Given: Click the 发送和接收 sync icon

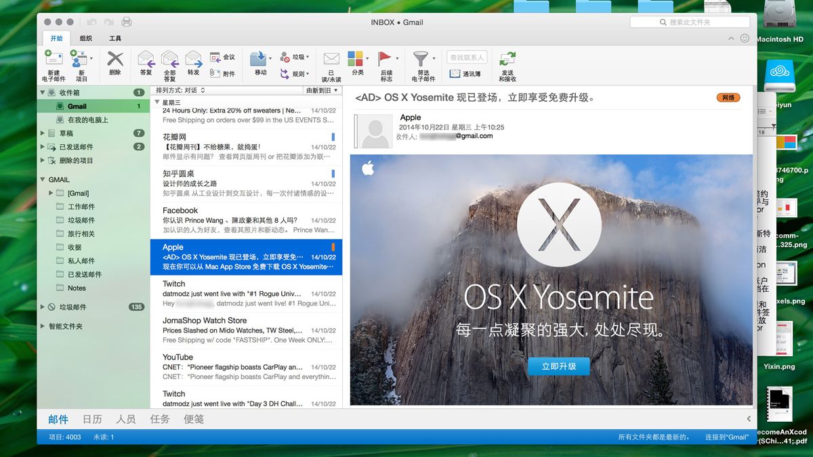Looking at the screenshot, I should [507, 59].
